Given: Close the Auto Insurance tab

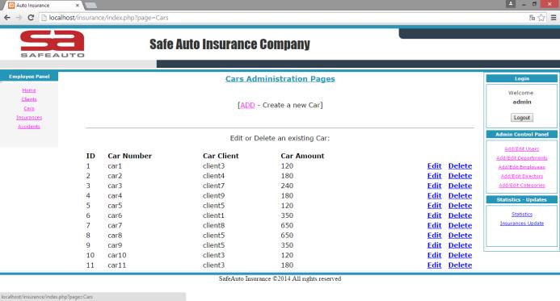Looking at the screenshot, I should (x=78, y=6).
